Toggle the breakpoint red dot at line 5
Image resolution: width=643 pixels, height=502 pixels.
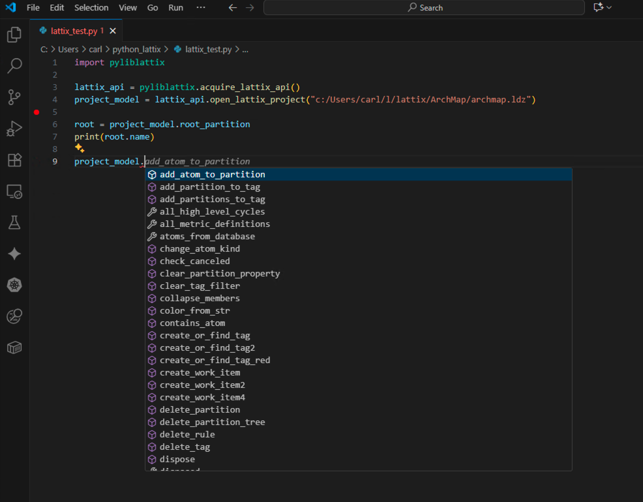(x=37, y=112)
